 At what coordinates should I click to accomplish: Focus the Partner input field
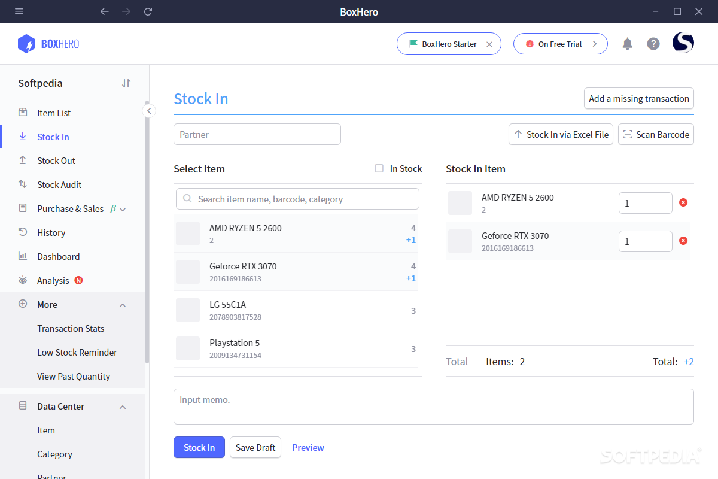point(257,134)
